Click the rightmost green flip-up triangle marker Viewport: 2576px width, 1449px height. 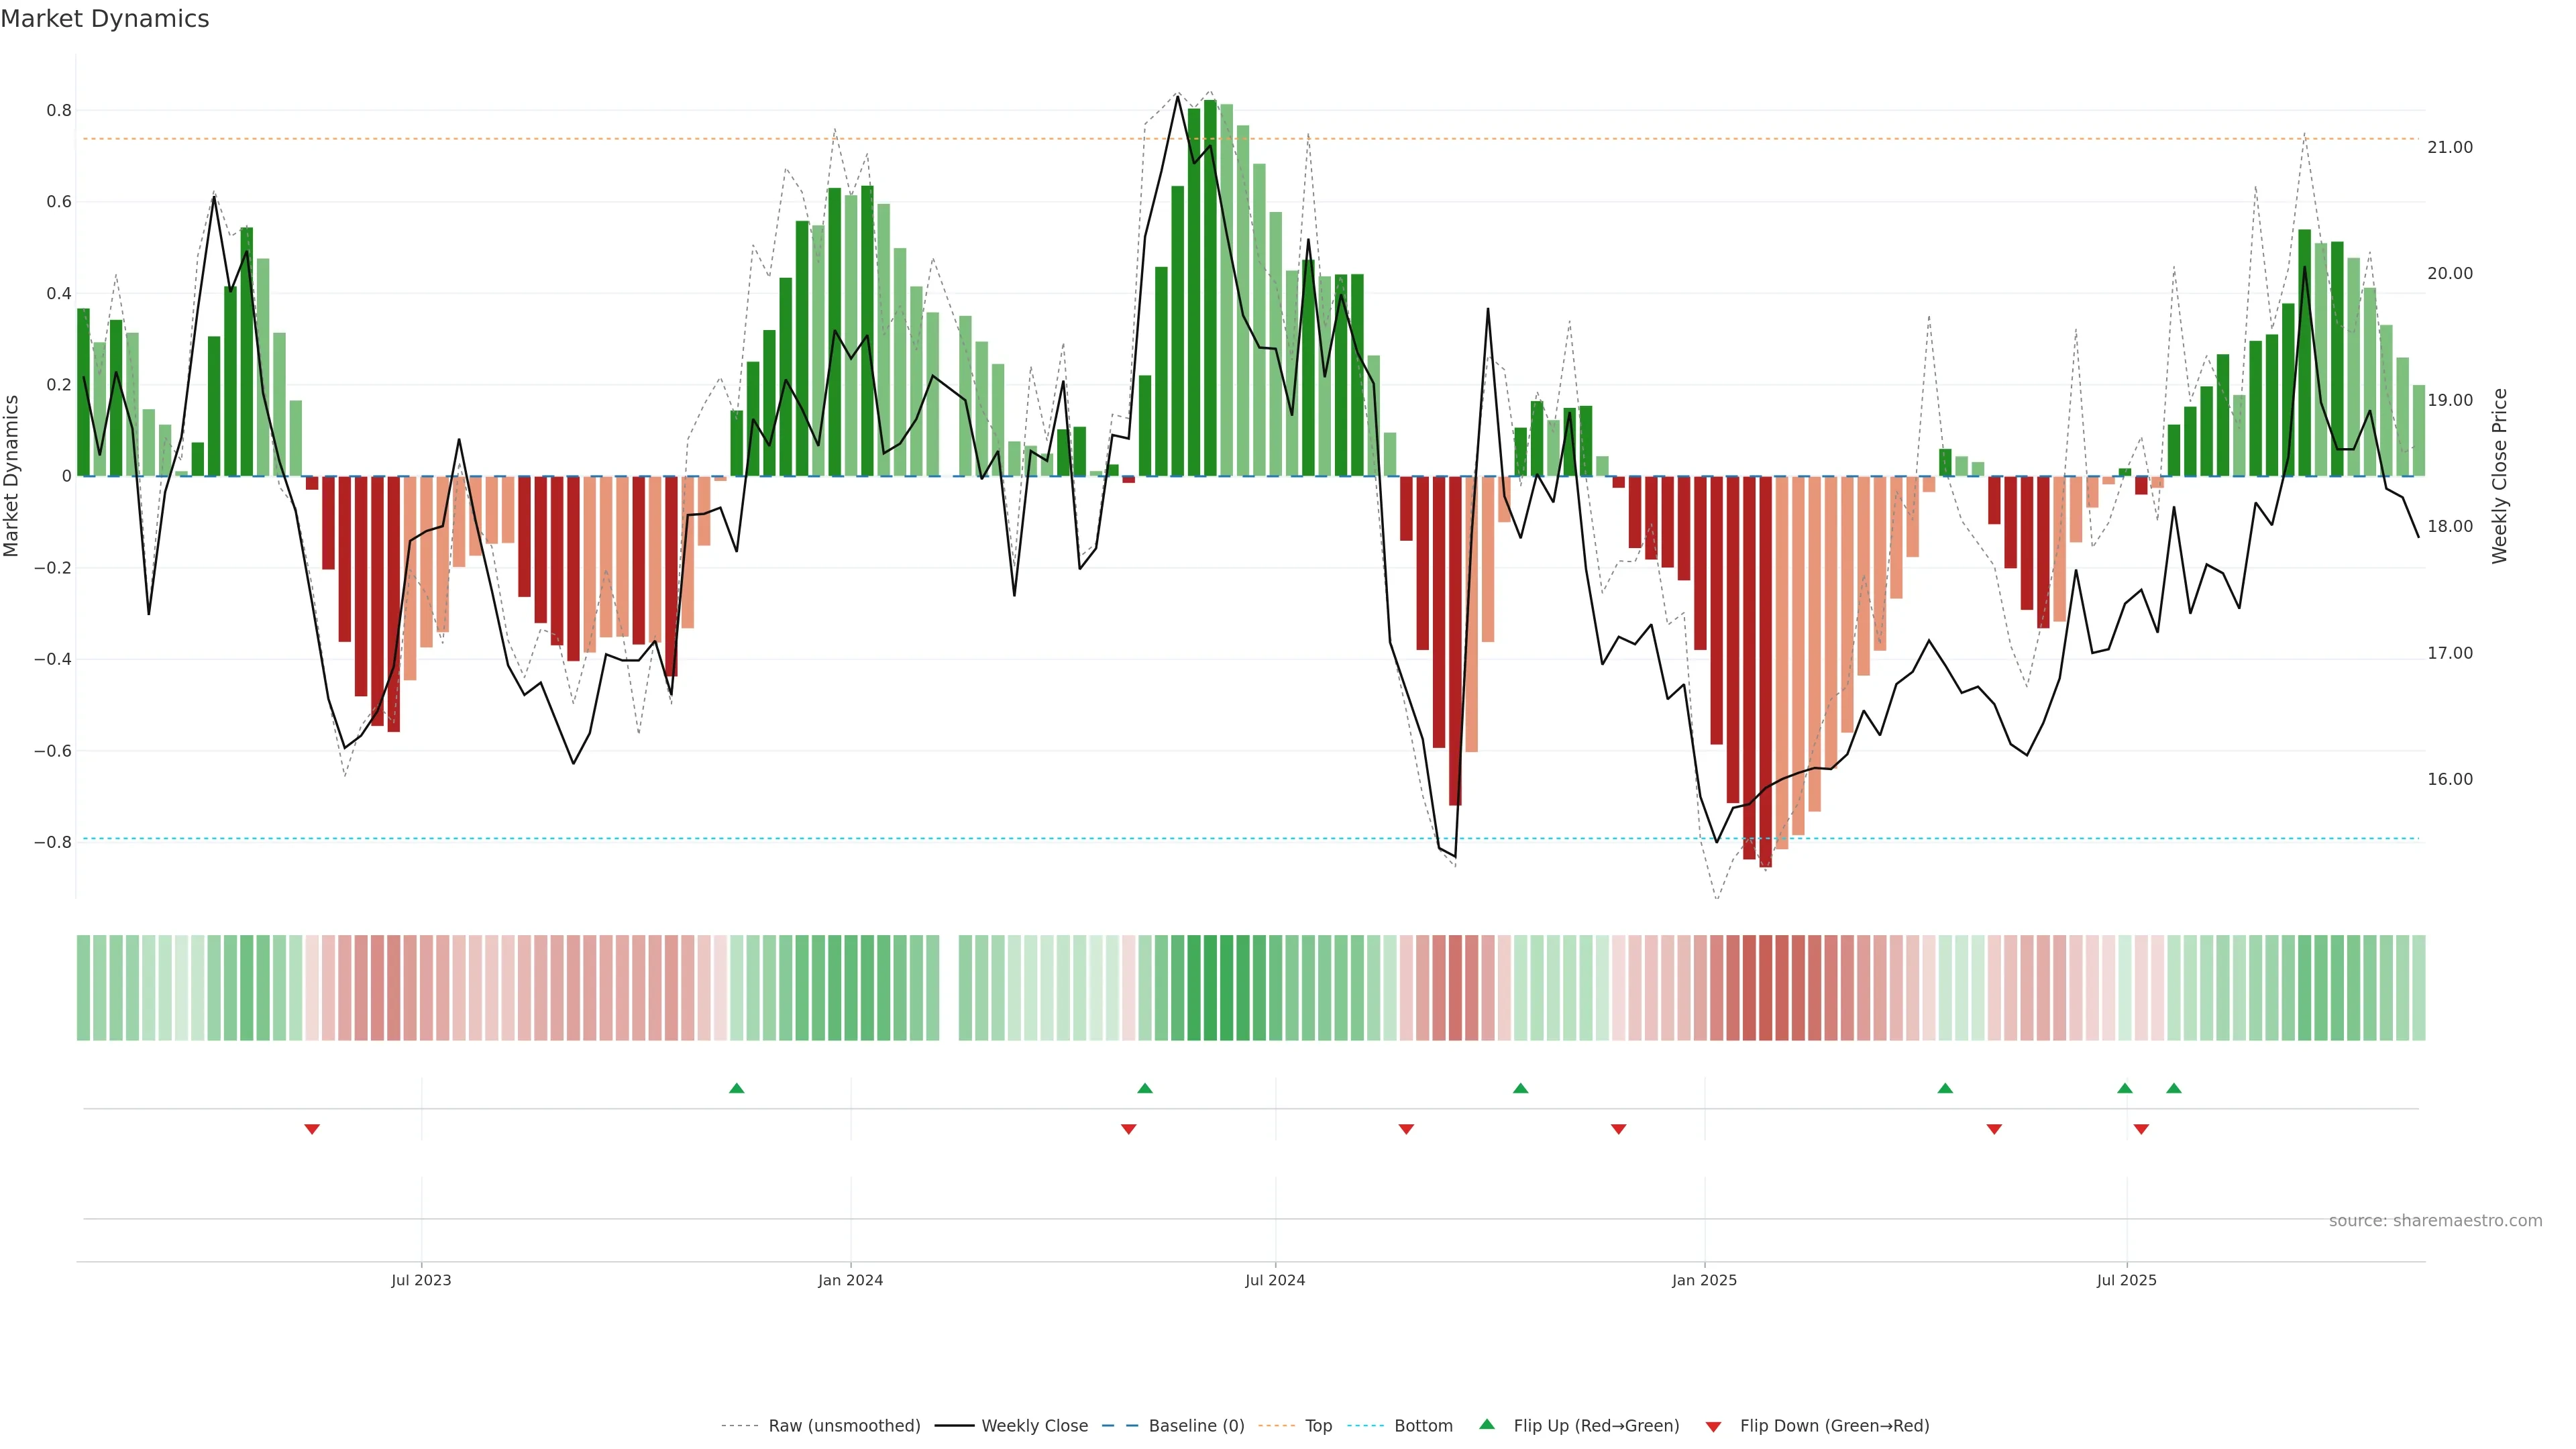(2174, 1088)
